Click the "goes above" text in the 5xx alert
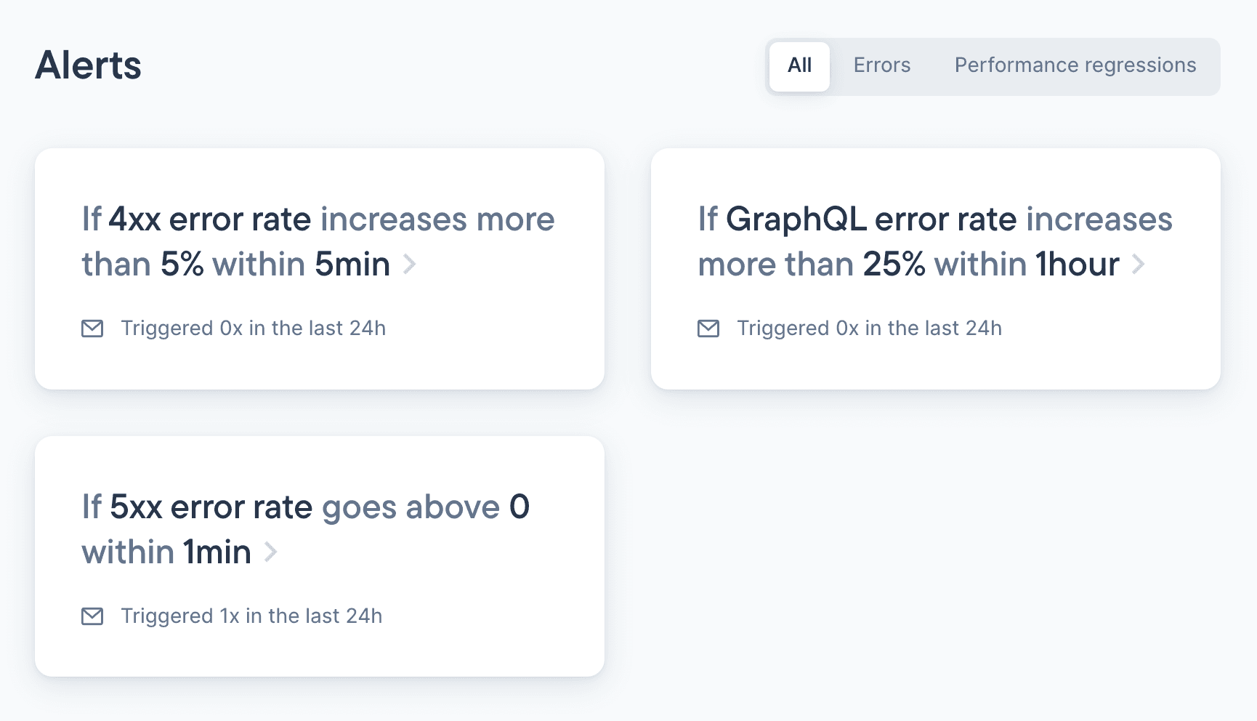 (411, 507)
